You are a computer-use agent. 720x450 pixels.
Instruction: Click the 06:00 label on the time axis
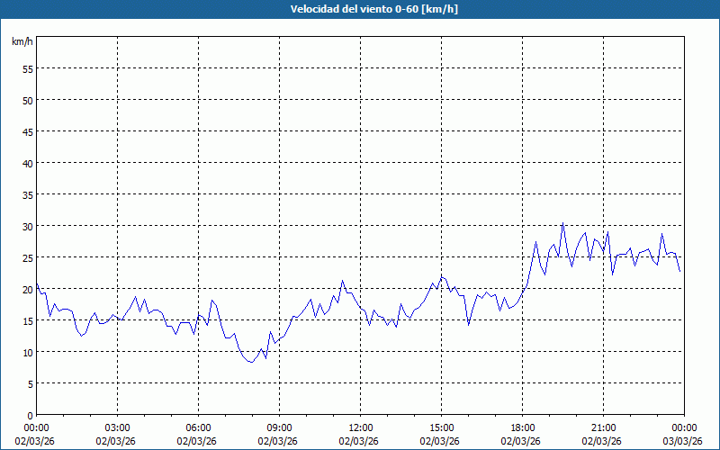coord(198,427)
